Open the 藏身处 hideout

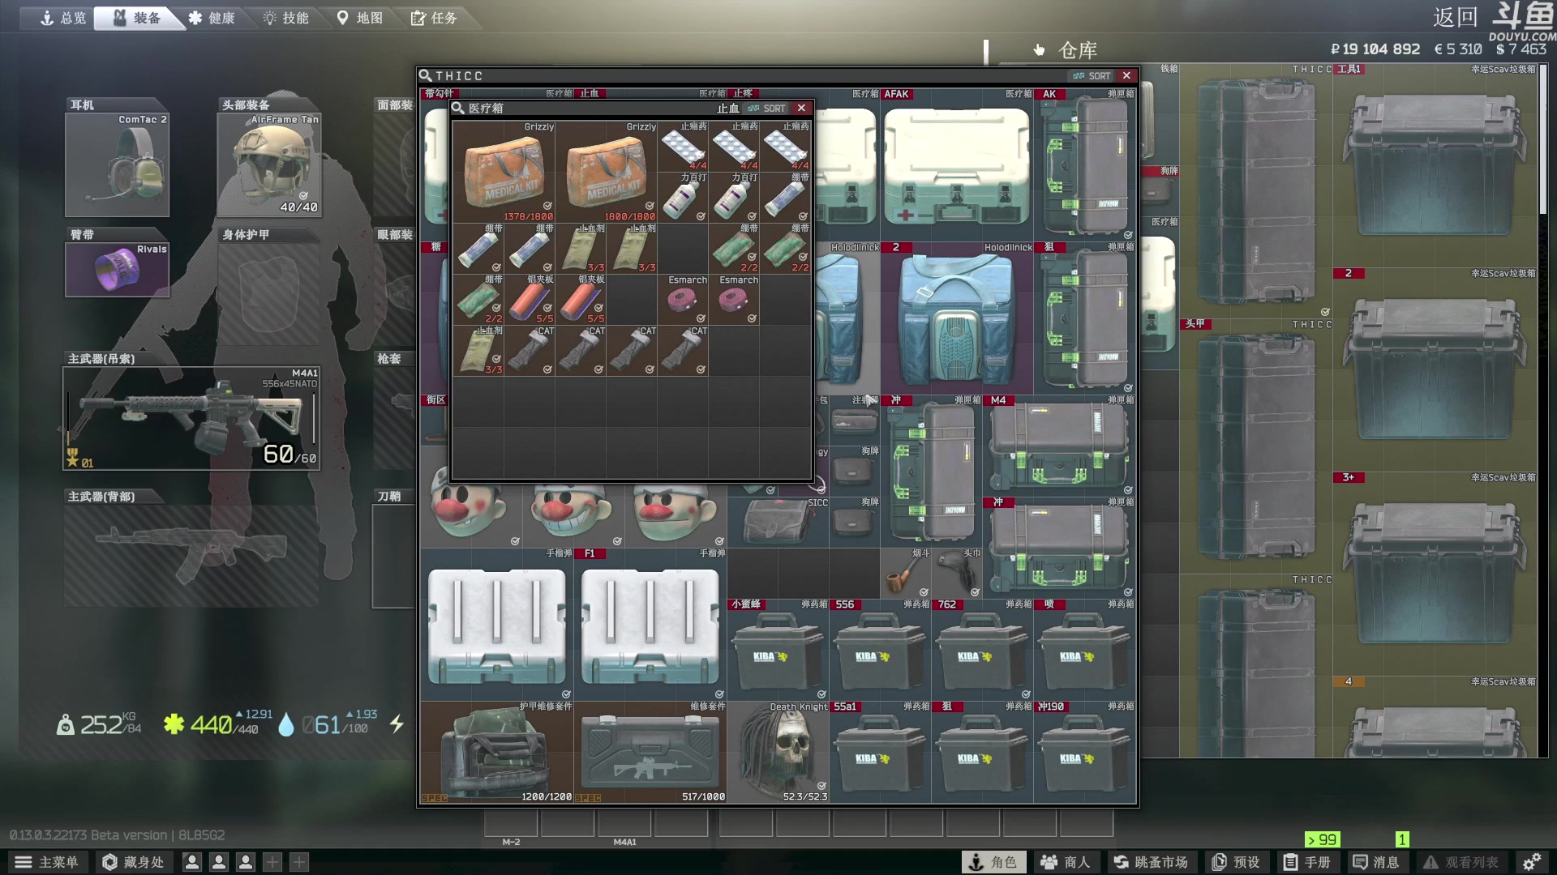(133, 862)
